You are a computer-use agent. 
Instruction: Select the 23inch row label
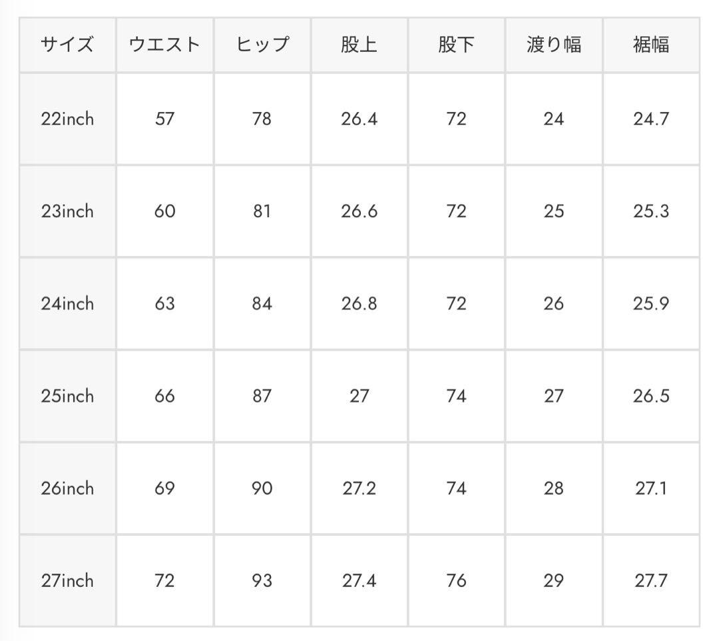(67, 211)
